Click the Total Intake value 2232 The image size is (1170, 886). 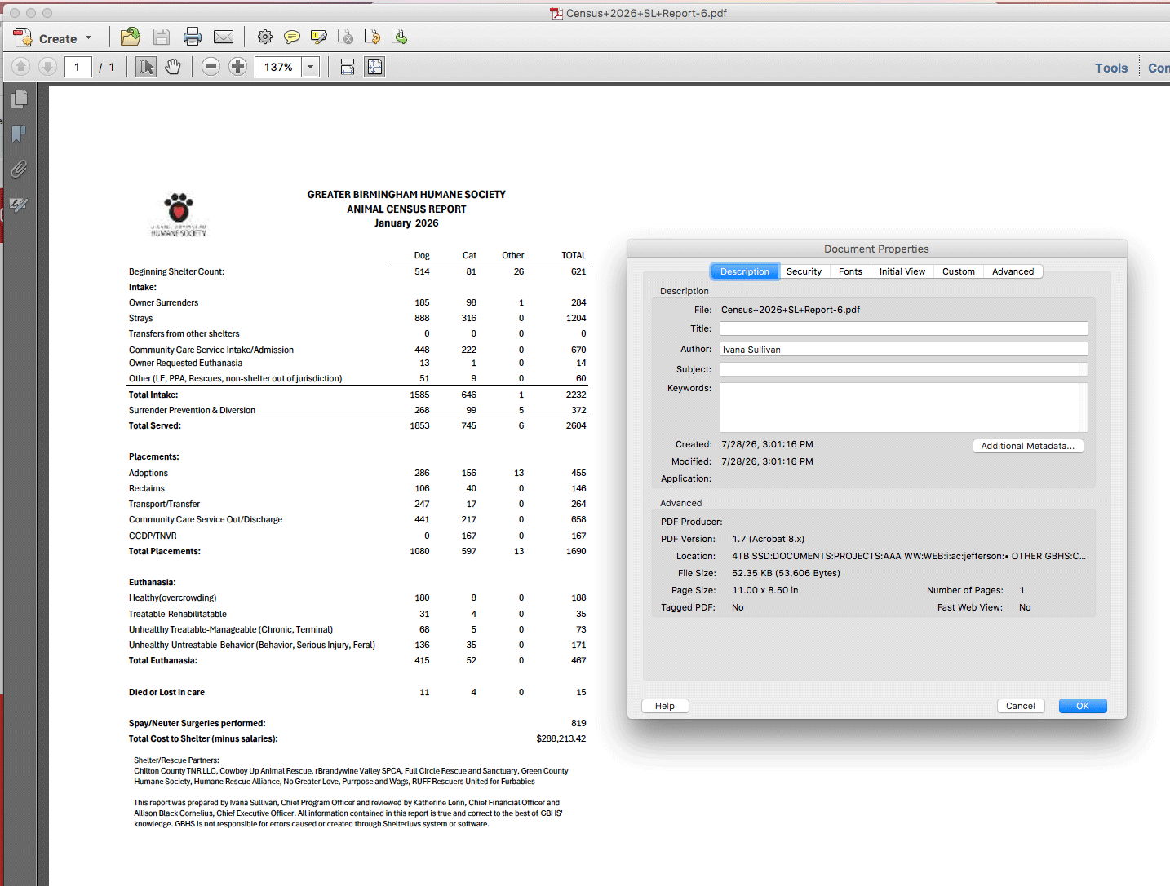click(576, 395)
